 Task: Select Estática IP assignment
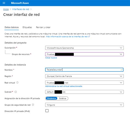[63, 98]
